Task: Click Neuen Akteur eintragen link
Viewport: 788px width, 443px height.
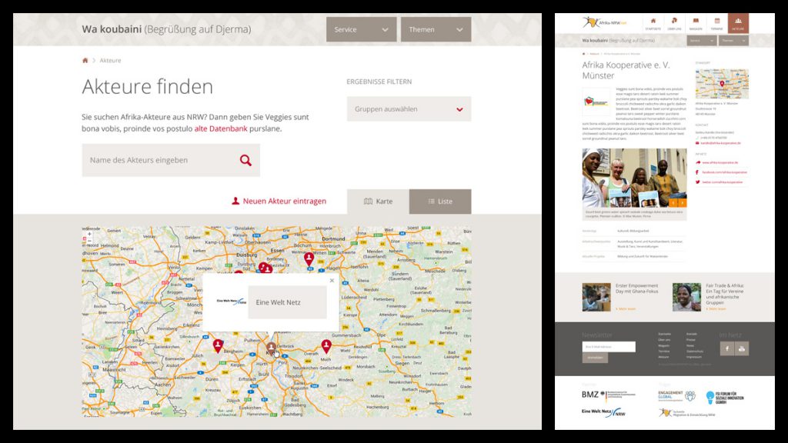Action: pos(285,201)
